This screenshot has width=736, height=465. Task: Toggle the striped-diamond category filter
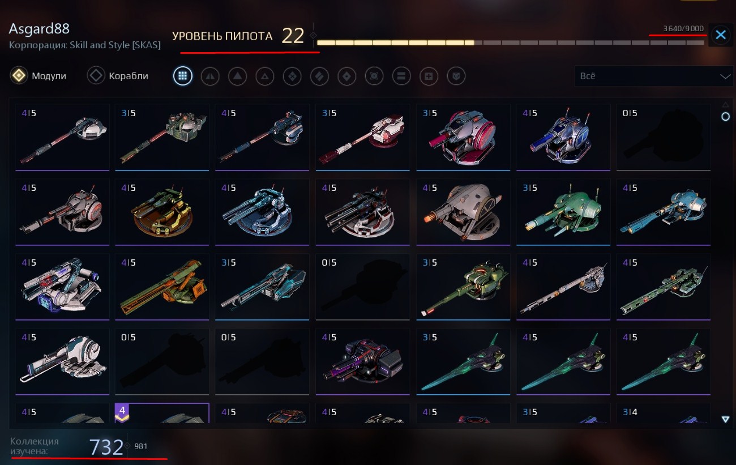click(319, 76)
